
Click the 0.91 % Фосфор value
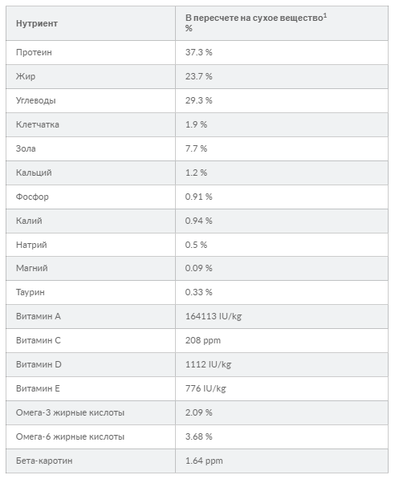(198, 197)
